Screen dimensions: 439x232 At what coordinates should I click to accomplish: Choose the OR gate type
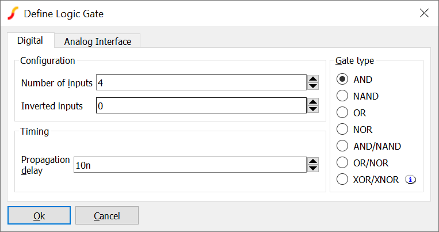point(342,113)
